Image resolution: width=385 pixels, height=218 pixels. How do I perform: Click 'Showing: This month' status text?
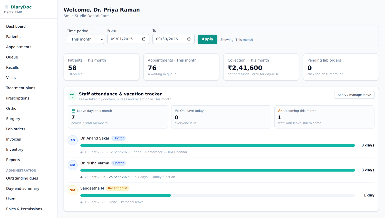point(236,40)
